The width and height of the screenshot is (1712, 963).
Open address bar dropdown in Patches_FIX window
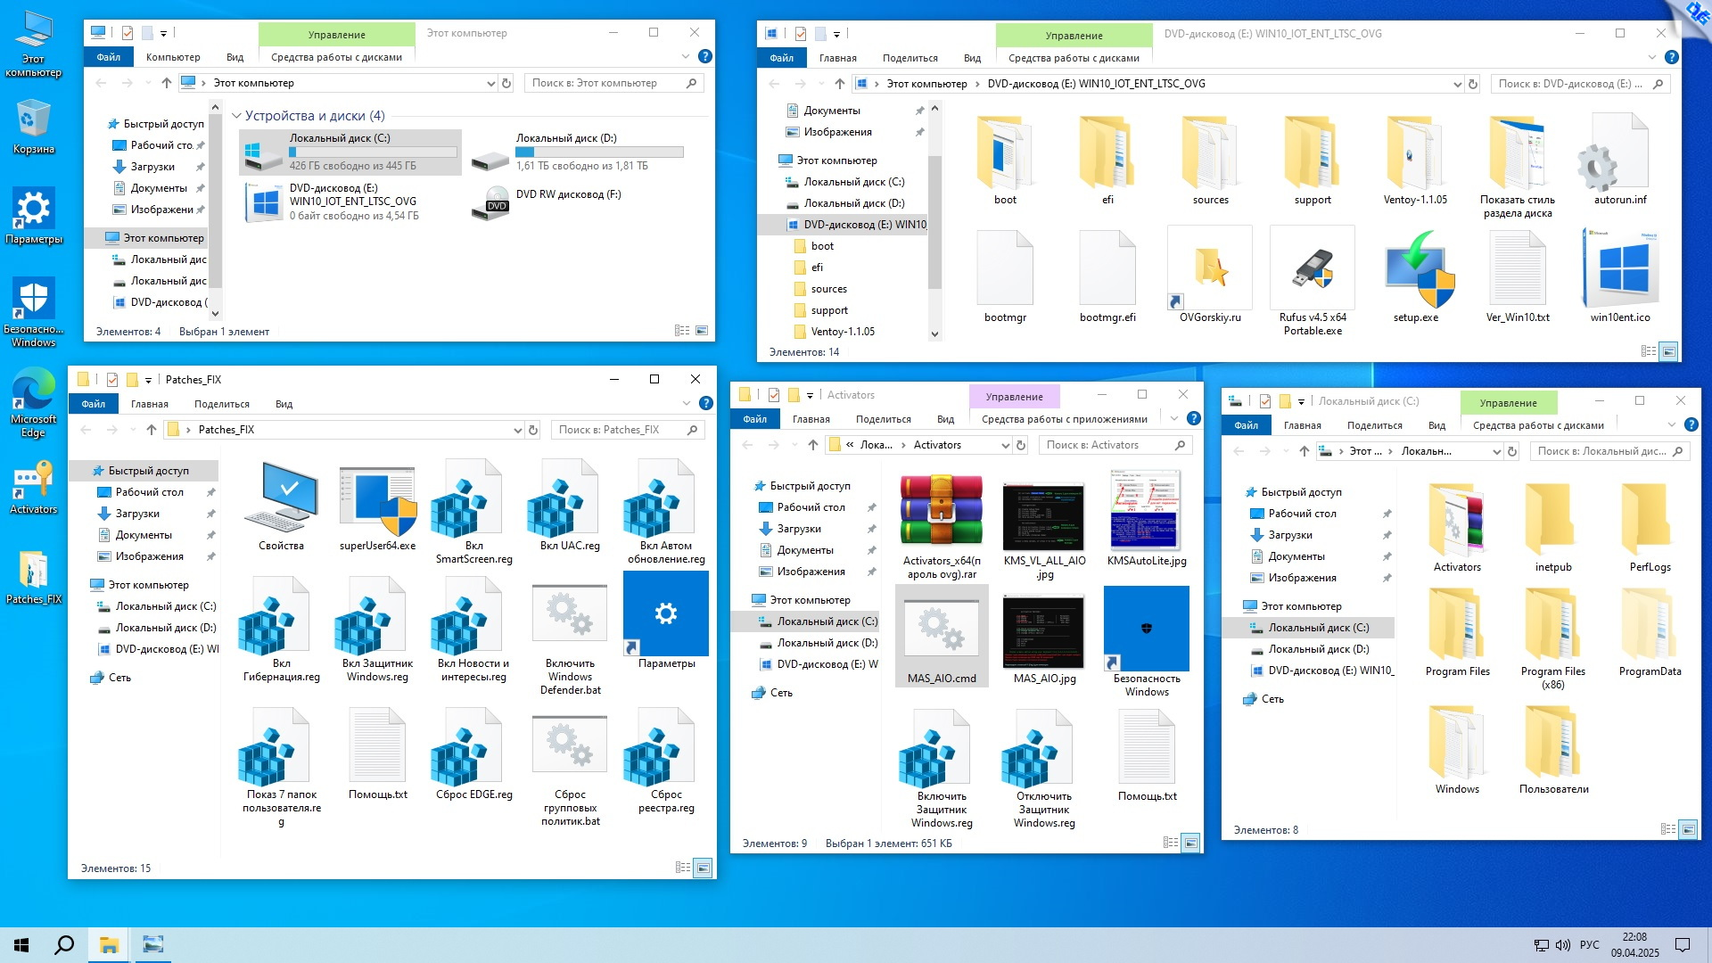click(x=517, y=430)
